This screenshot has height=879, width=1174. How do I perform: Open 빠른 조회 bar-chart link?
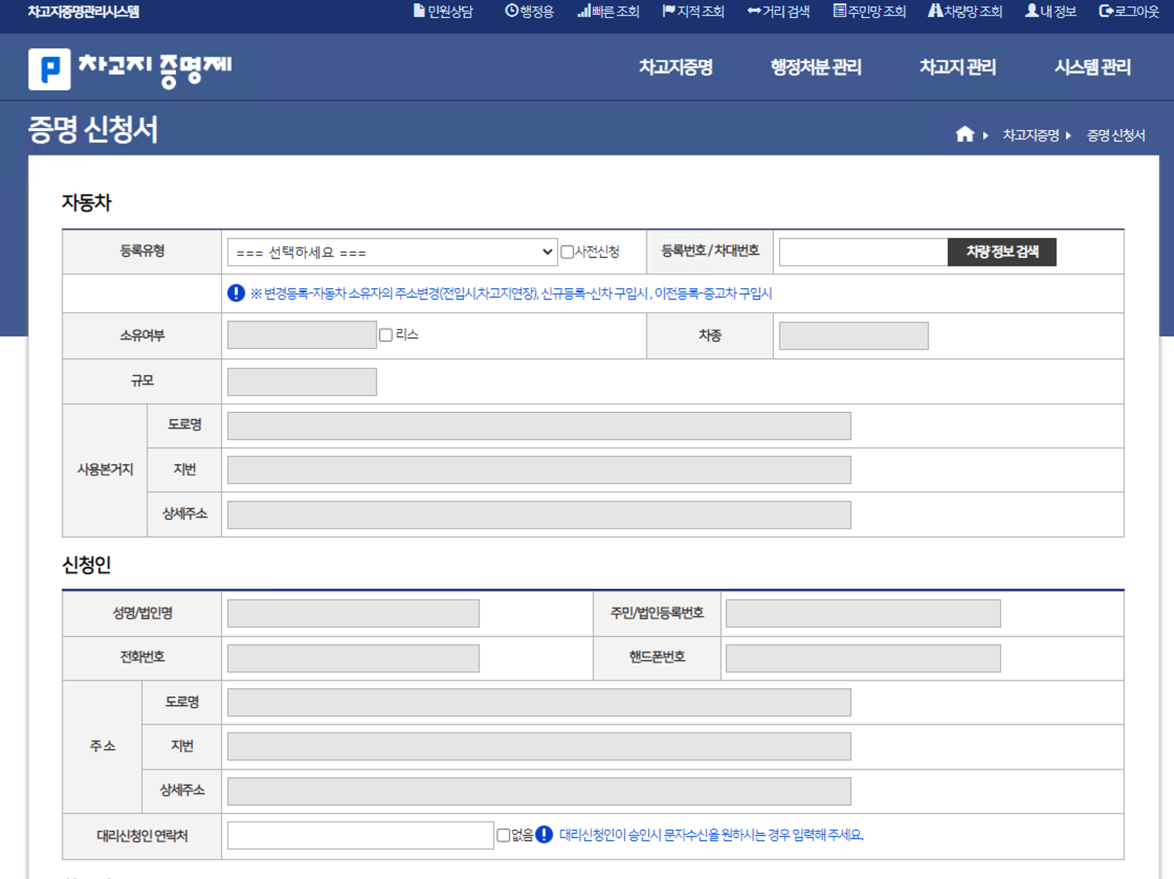point(608,11)
